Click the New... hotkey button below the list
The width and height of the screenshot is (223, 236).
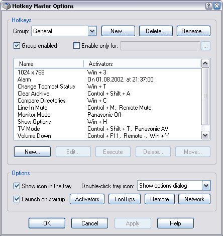tap(32, 152)
